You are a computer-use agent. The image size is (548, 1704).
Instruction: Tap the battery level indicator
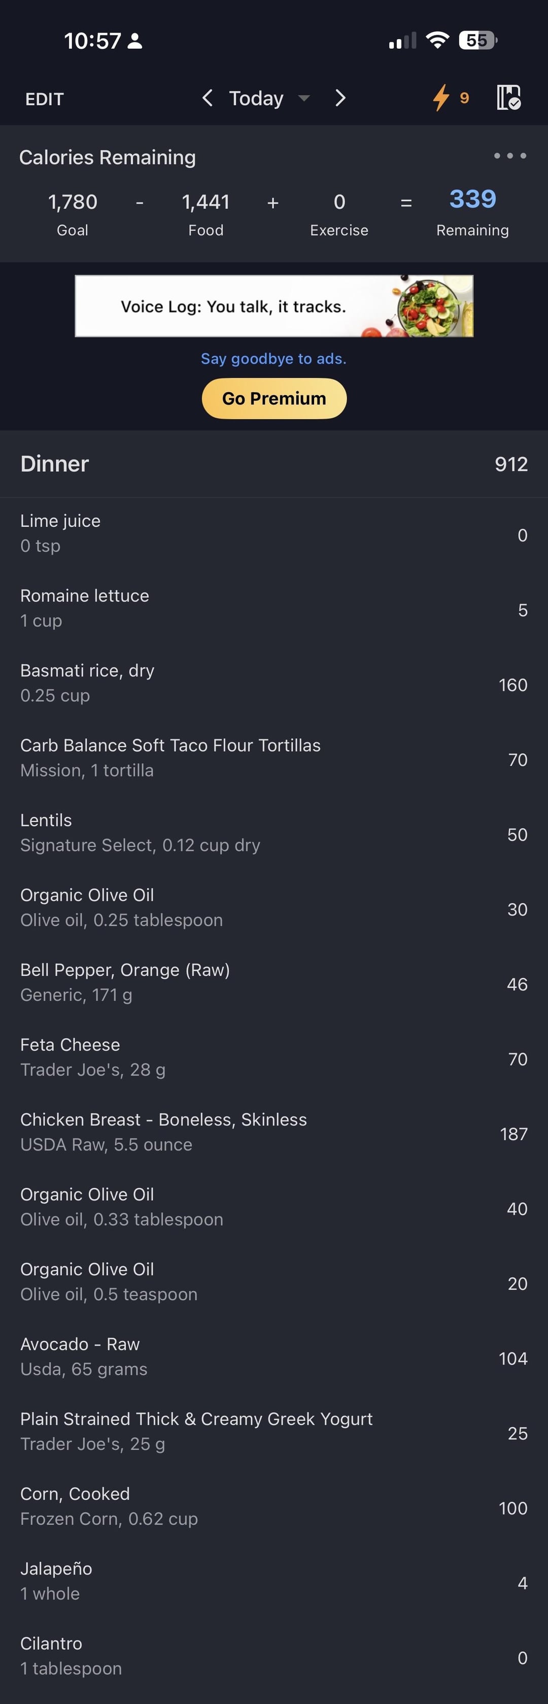point(478,40)
